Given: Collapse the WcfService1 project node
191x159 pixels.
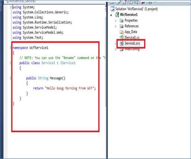Looking at the screenshot, I should 111,15.
